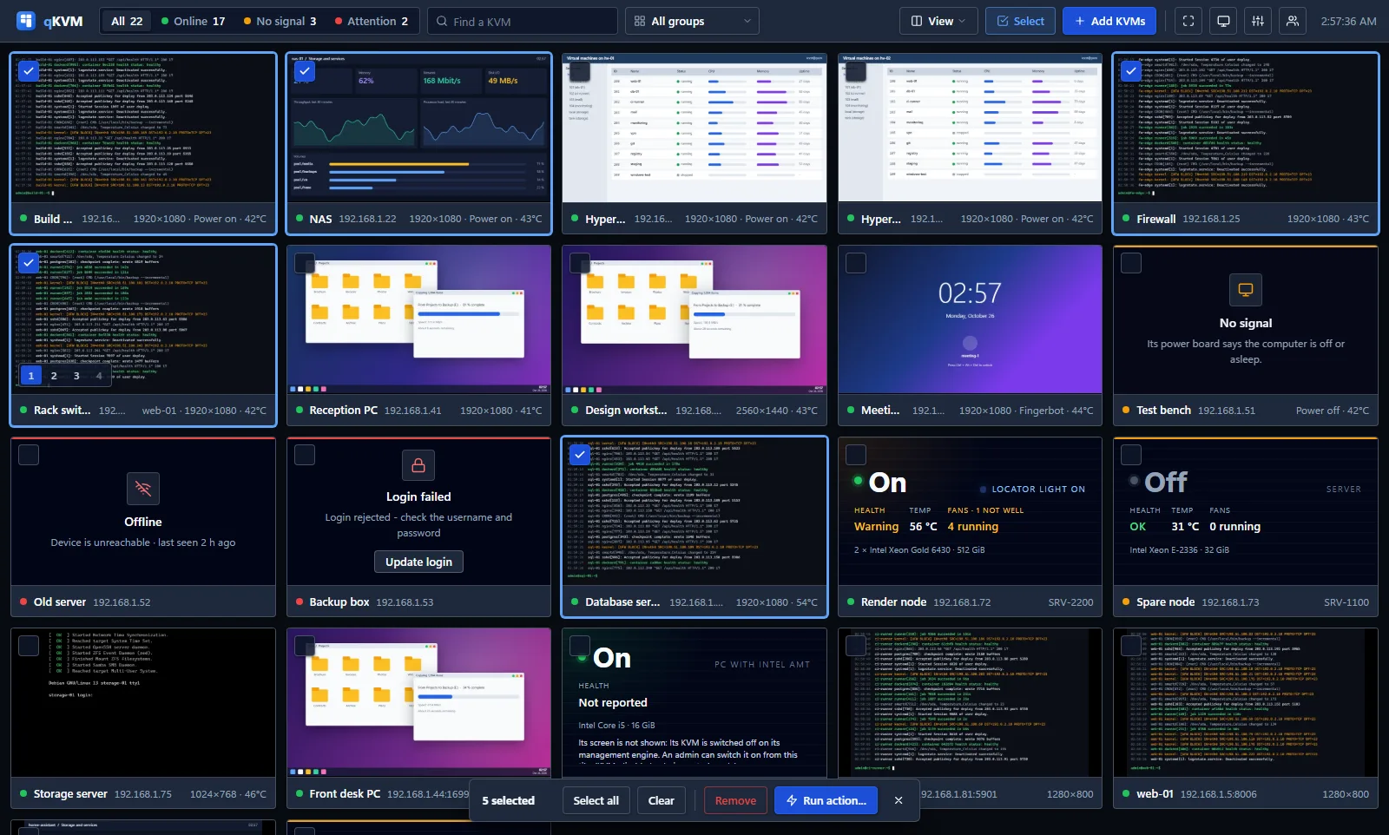Uncheck the Database server tile checkbox
This screenshot has height=835, width=1389.
pyautogui.click(x=580, y=455)
